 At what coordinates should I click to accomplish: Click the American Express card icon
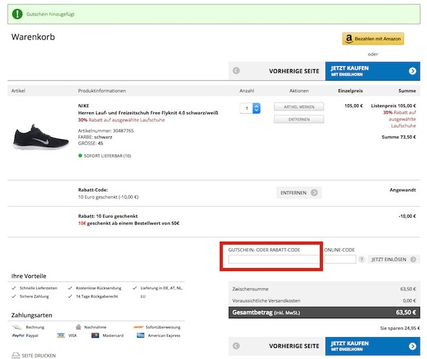[x=141, y=335]
